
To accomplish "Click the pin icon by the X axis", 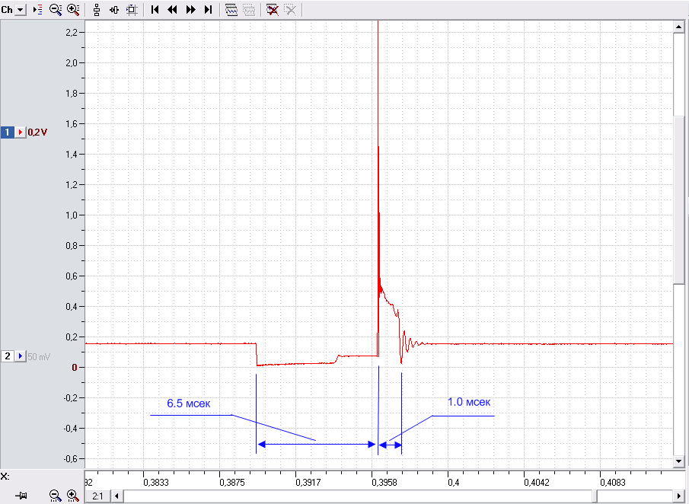I will pos(21,496).
